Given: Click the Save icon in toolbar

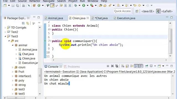Looking at the screenshot, I should pyautogui.click(x=13, y=5).
